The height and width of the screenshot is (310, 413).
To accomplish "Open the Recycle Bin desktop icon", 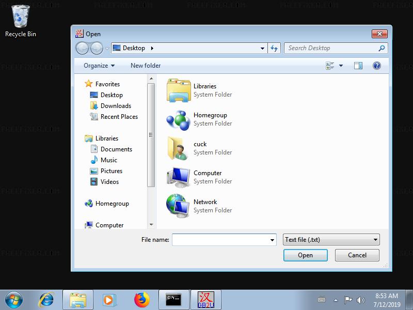I will (x=21, y=21).
